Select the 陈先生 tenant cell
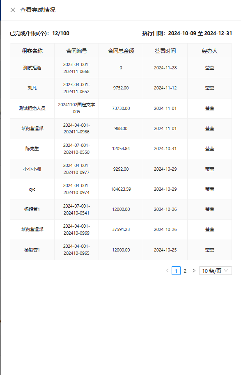Viewport: 241px width, 375px height. (x=32, y=149)
